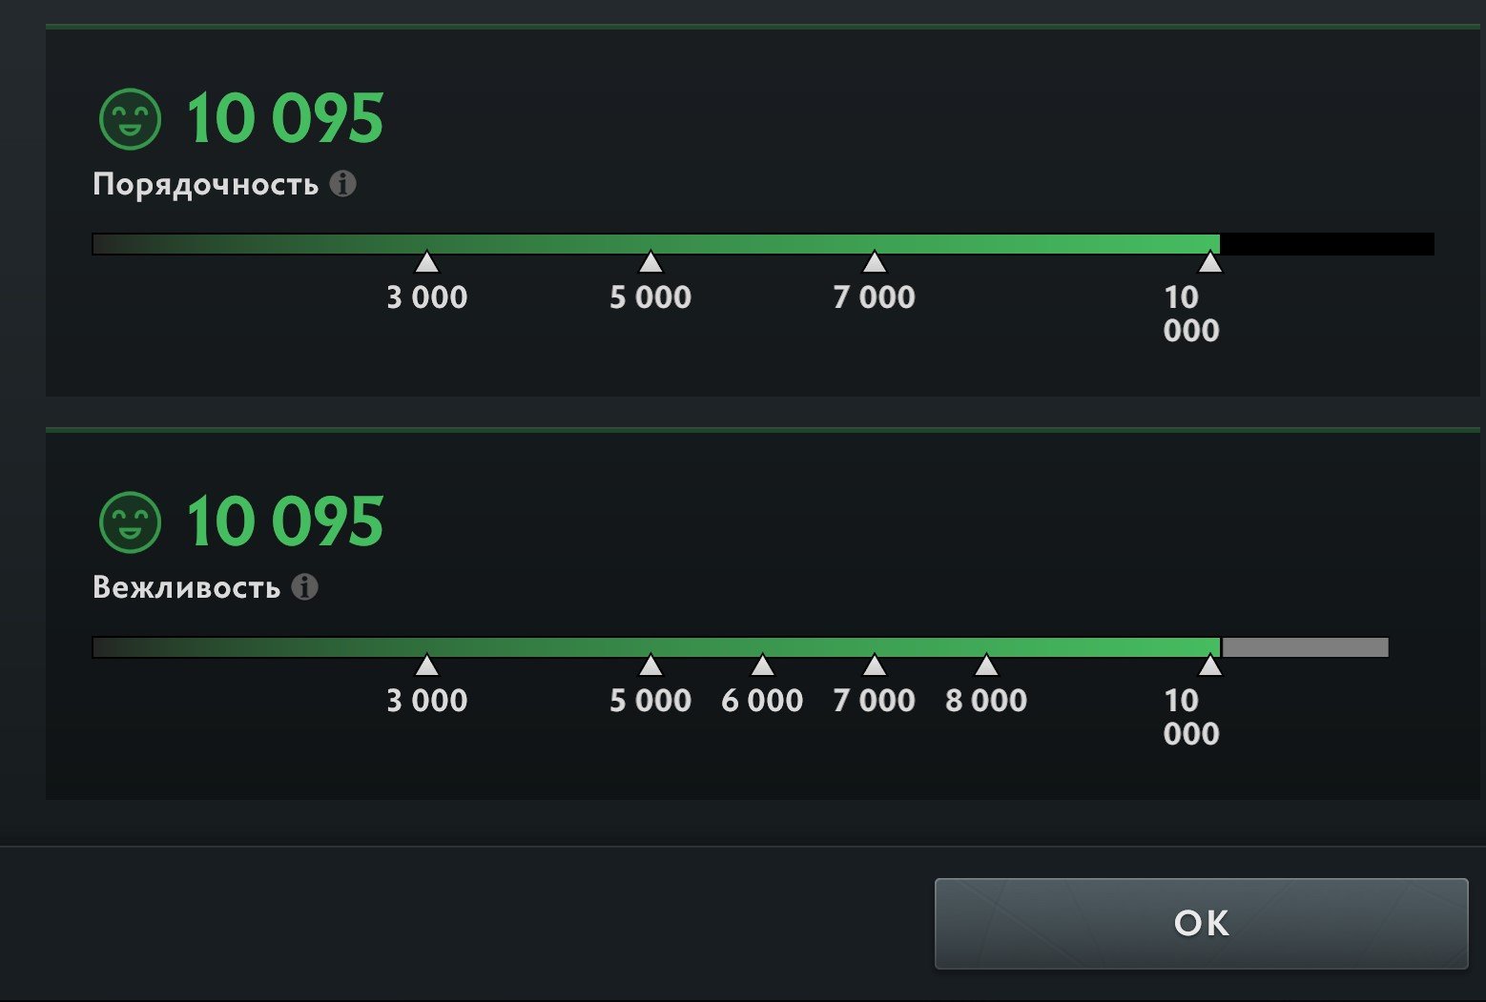1486x1002 pixels.
Task: Click the smiley face icon above Порядочность
Action: pyautogui.click(x=131, y=119)
